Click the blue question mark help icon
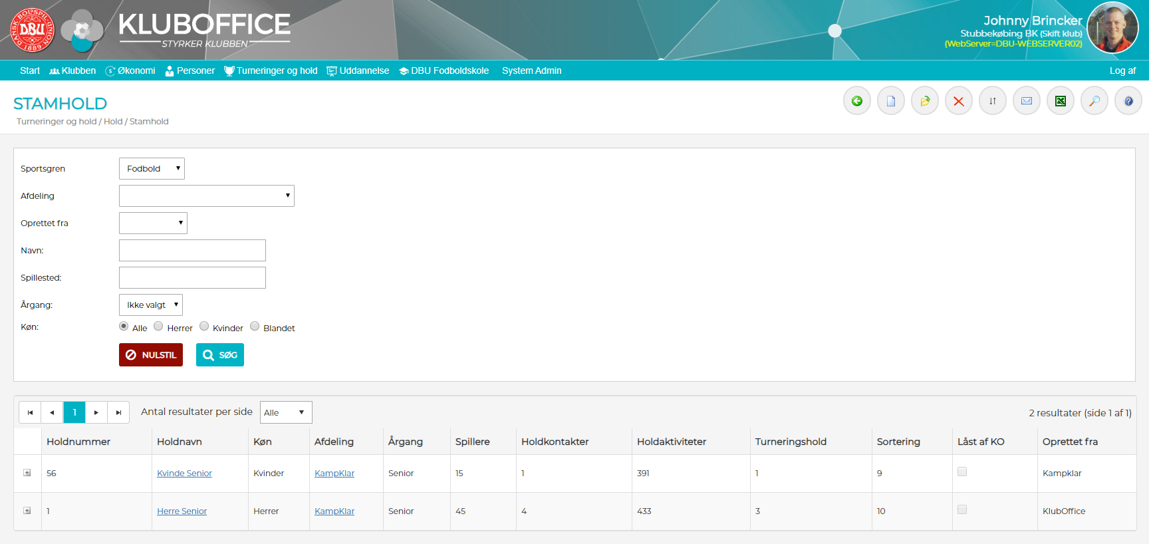The height and width of the screenshot is (544, 1149). coord(1128,101)
